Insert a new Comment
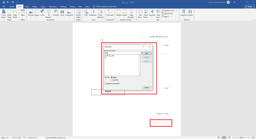This screenshot has width=256, height=139. click(110, 13)
